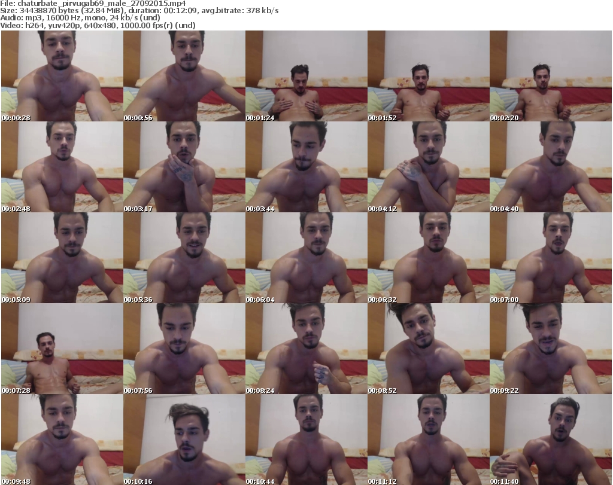
Task: Open the frame timestamped 00:03:44
Action: tap(306, 167)
